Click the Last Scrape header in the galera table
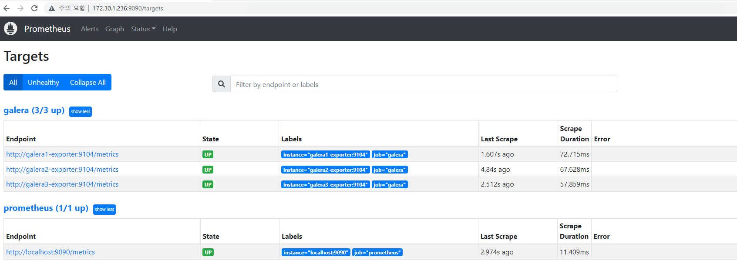Image resolution: width=737 pixels, height=277 pixels. point(499,139)
